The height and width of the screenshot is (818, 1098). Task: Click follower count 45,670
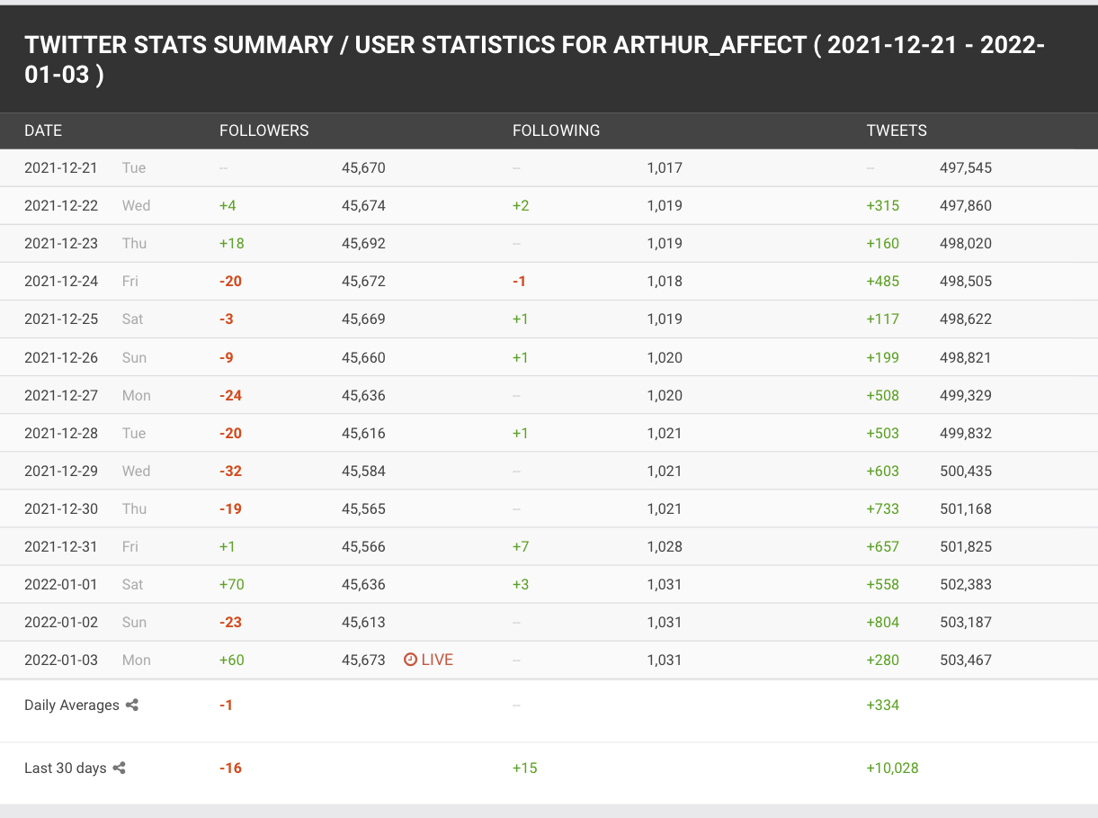point(363,167)
